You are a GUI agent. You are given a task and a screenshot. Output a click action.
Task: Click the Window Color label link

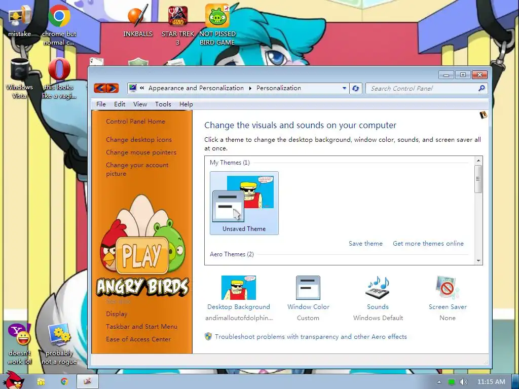click(x=308, y=306)
